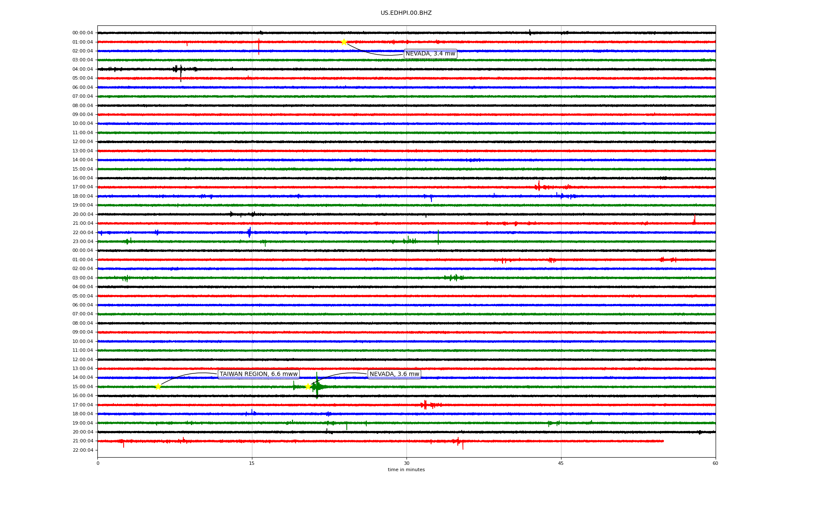
Task: Click the large green spike on the 15:00:04 trace
Action: click(x=317, y=386)
